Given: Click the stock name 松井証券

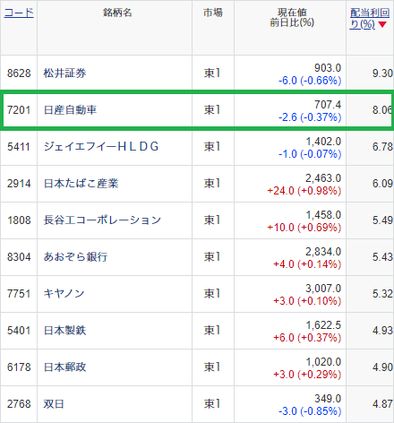Looking at the screenshot, I should coord(64,73).
